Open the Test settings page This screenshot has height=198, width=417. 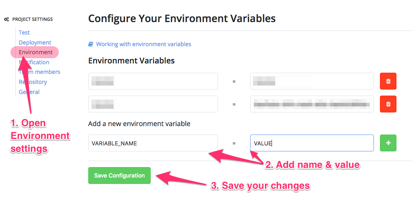pyautogui.click(x=24, y=33)
